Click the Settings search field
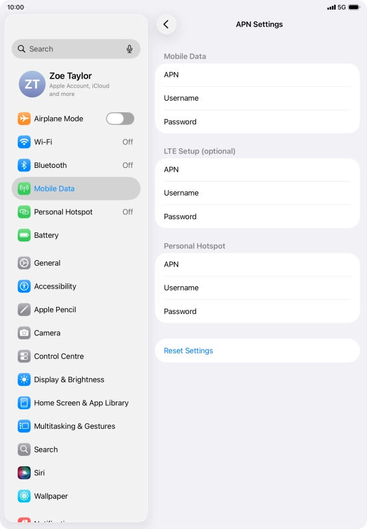Image resolution: width=367 pixels, height=529 pixels. [76, 49]
